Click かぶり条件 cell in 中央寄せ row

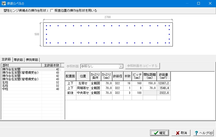click(x=95, y=93)
